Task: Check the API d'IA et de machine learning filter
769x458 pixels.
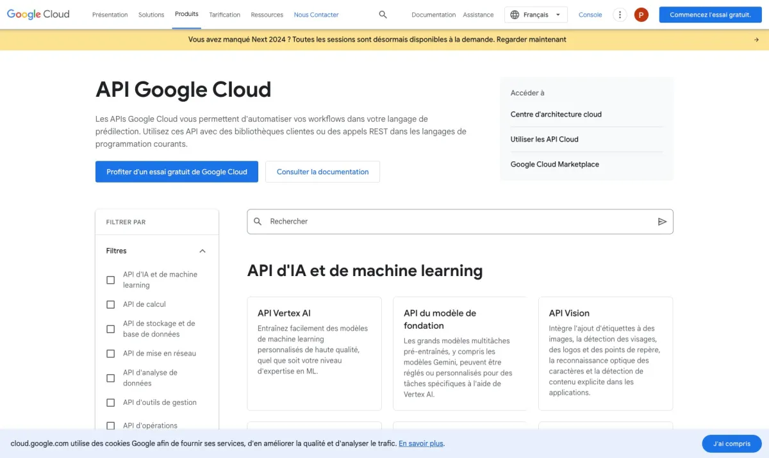Action: click(x=111, y=280)
